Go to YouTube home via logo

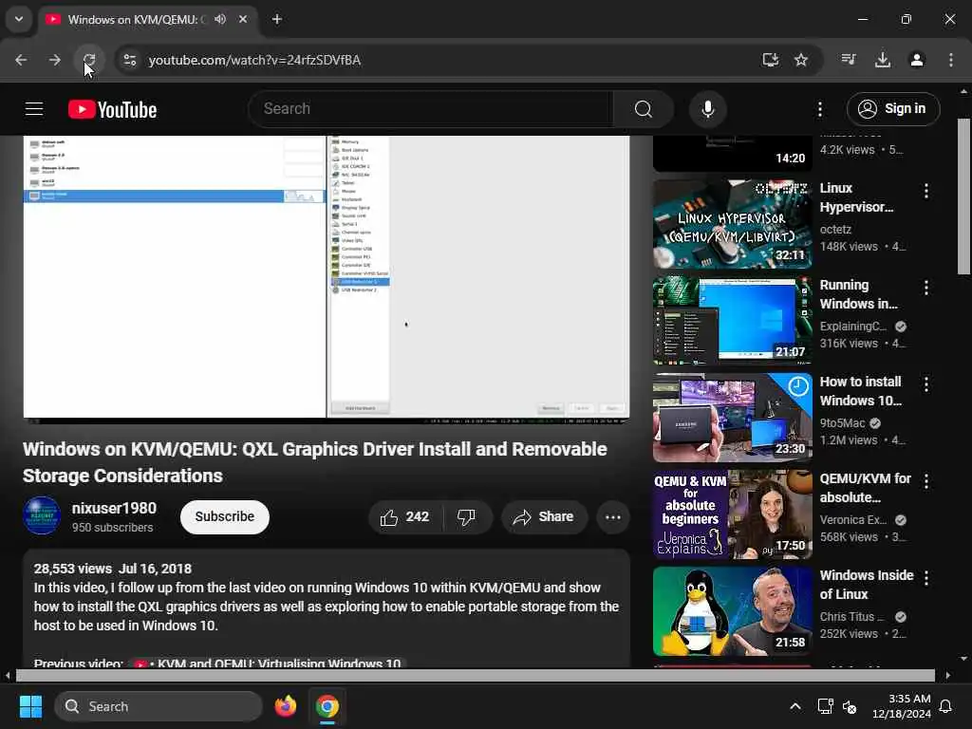click(x=112, y=110)
